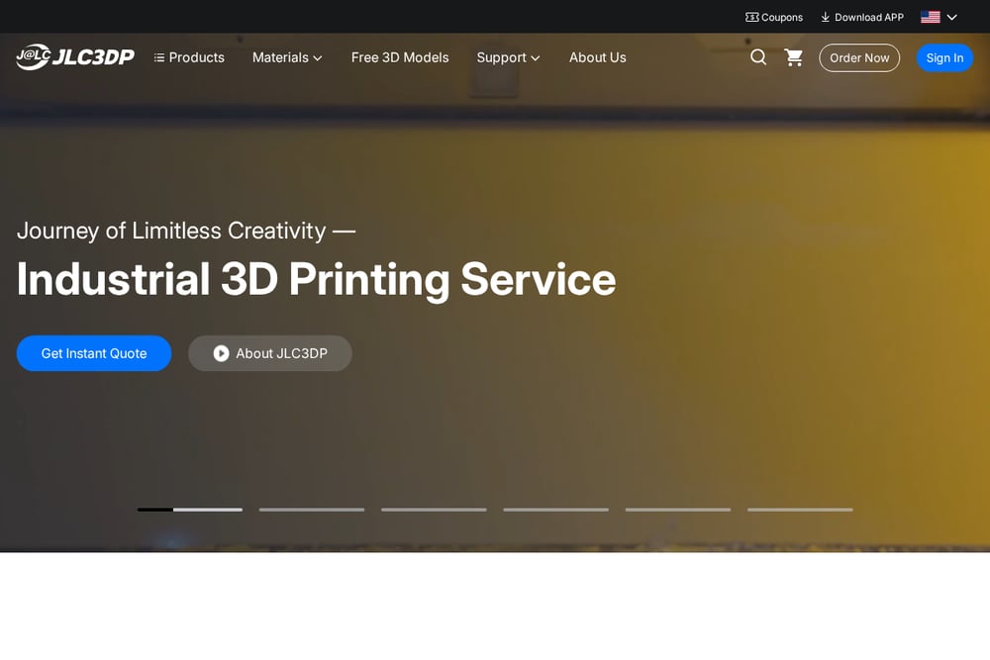Click the Sign In button
The image size is (990, 660).
point(944,58)
